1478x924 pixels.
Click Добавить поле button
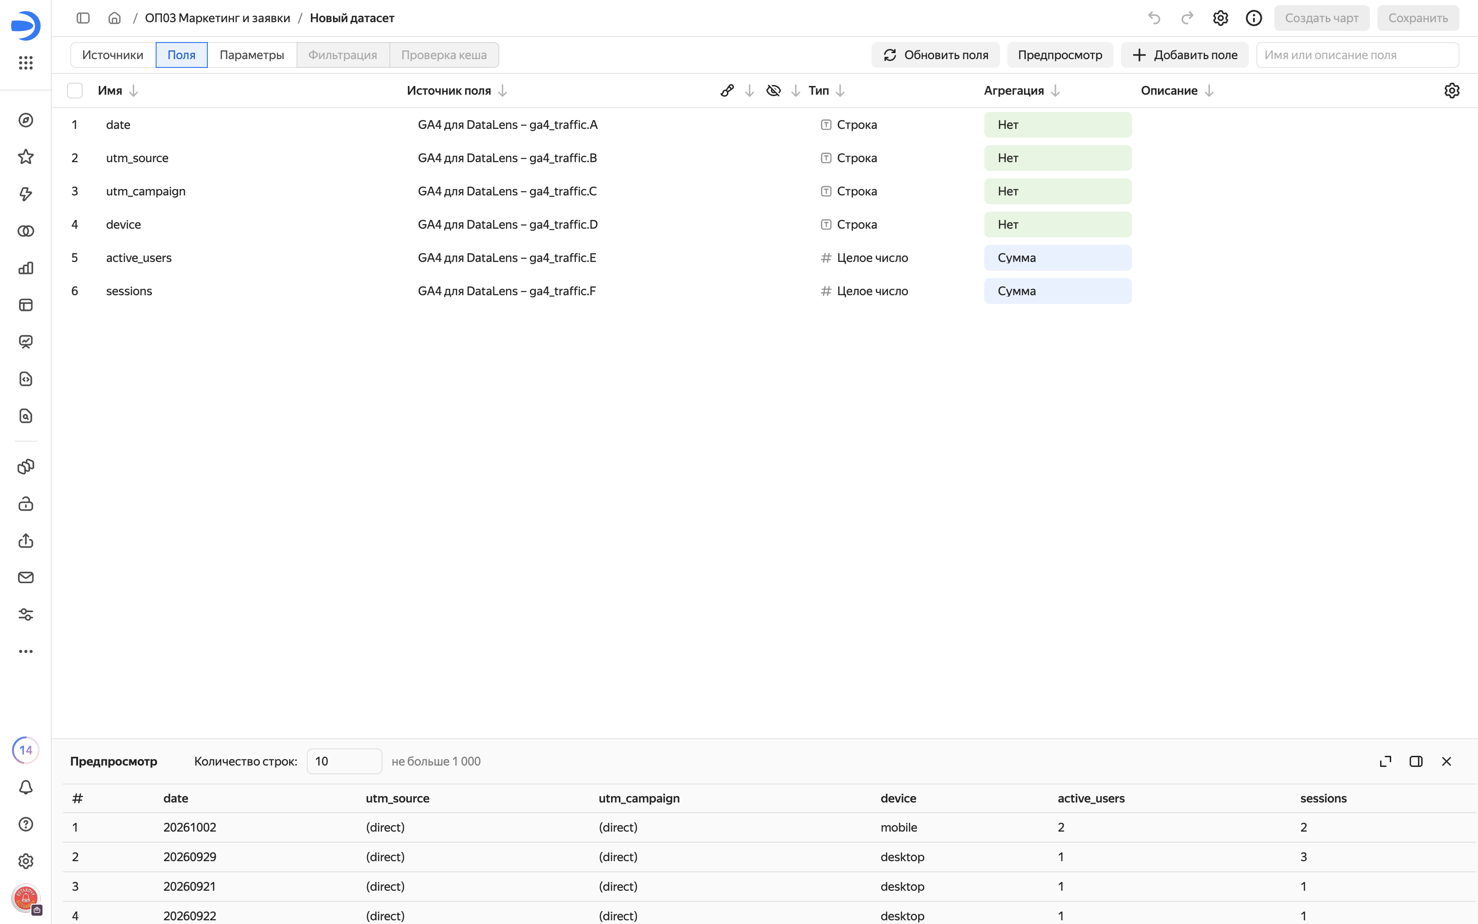(x=1185, y=55)
